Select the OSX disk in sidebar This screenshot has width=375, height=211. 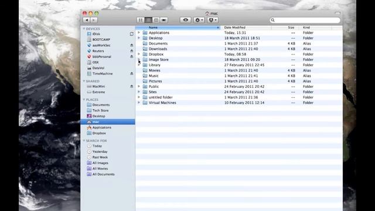tap(95, 62)
